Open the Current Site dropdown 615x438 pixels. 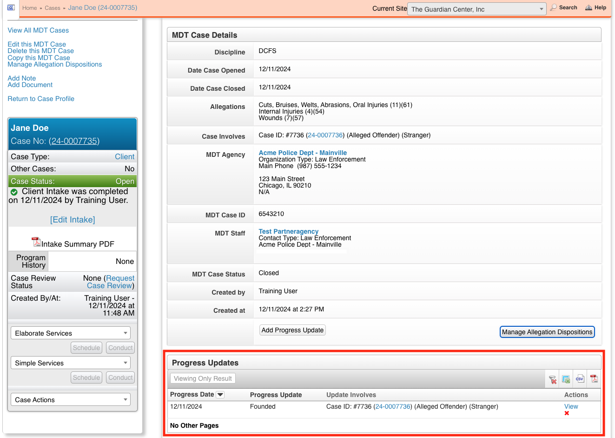pyautogui.click(x=476, y=9)
